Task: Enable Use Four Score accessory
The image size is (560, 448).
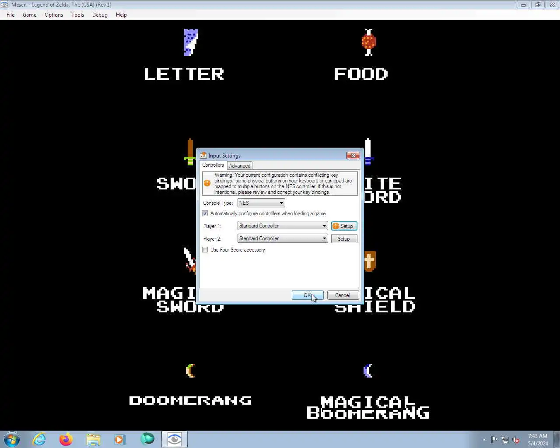Action: (205, 250)
